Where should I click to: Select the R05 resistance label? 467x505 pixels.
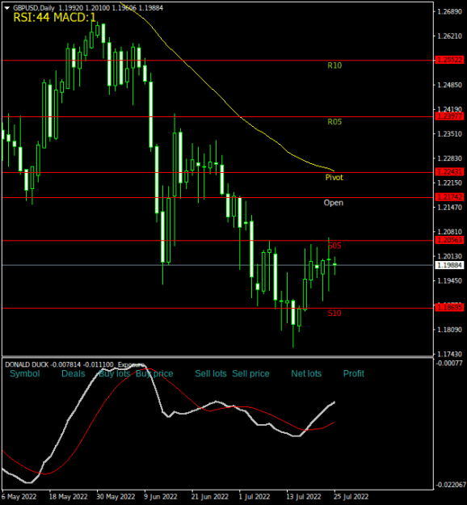334,122
